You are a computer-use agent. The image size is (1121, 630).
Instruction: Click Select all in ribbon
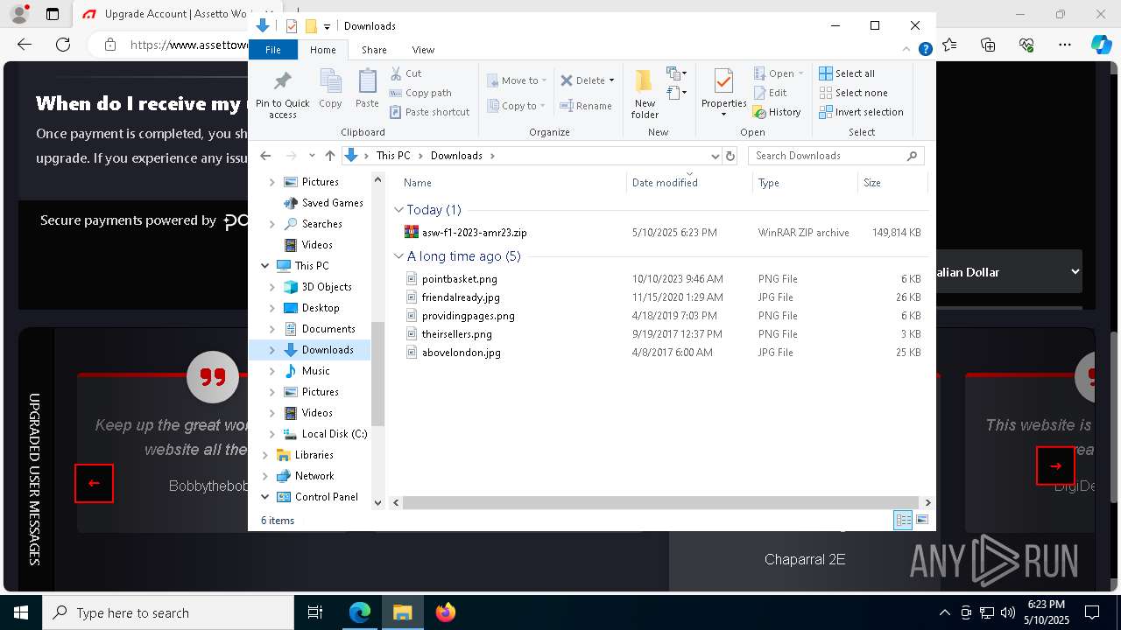point(847,73)
